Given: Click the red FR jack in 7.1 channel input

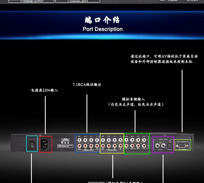Looking at the screenshot, I should pos(120,146).
